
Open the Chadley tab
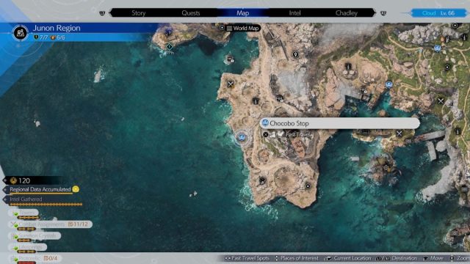(346, 13)
